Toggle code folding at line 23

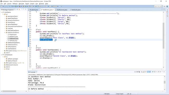(31, 30)
